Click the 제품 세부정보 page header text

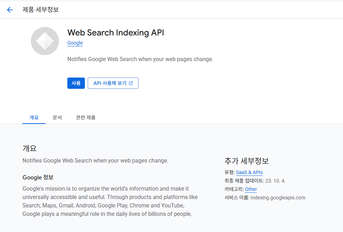(41, 9)
